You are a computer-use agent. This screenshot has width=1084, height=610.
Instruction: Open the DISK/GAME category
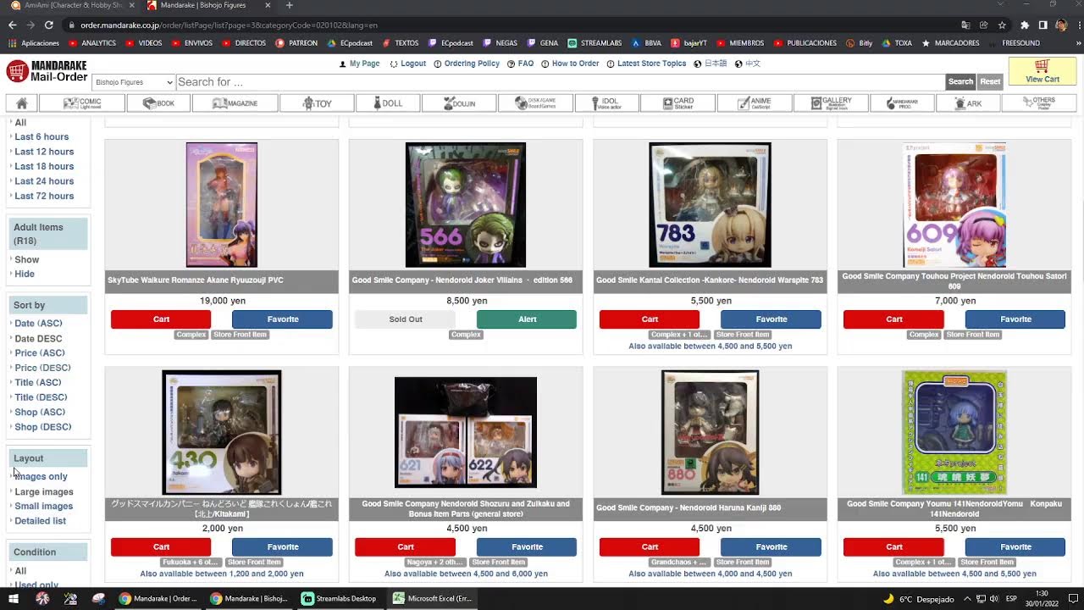click(x=537, y=103)
